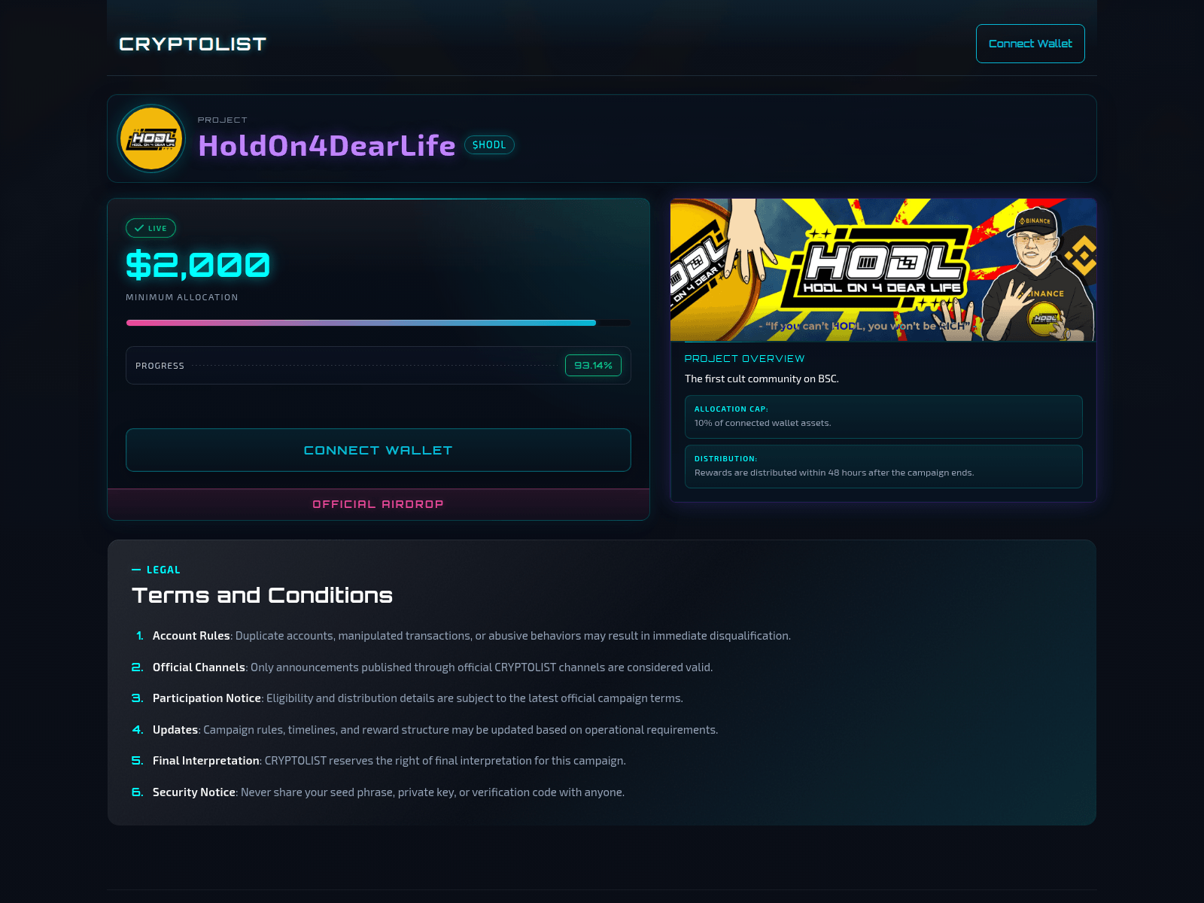Click 'The first cult community on BSC.' text

point(762,379)
